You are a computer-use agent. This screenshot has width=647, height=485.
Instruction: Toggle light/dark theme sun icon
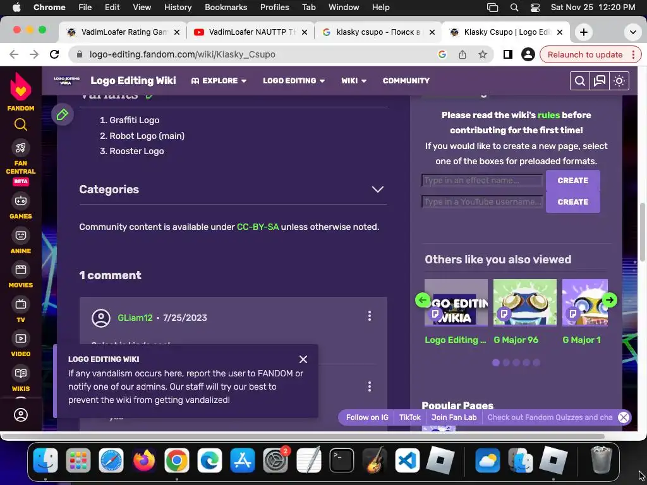click(619, 81)
